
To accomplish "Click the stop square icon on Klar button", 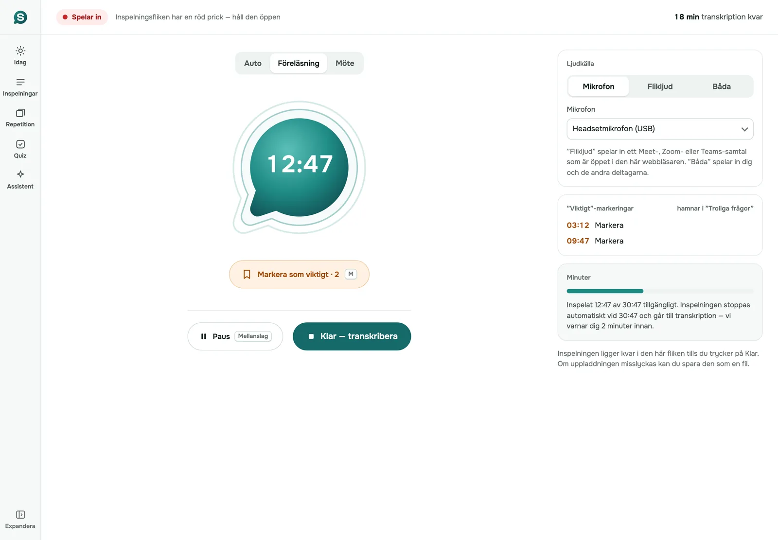I will (x=311, y=336).
